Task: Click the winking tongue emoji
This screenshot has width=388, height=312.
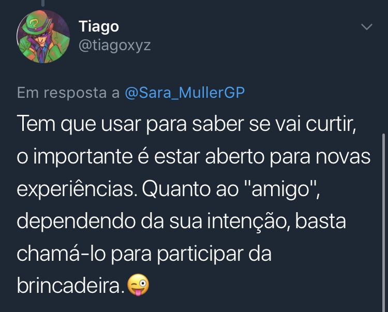Action: 138,285
